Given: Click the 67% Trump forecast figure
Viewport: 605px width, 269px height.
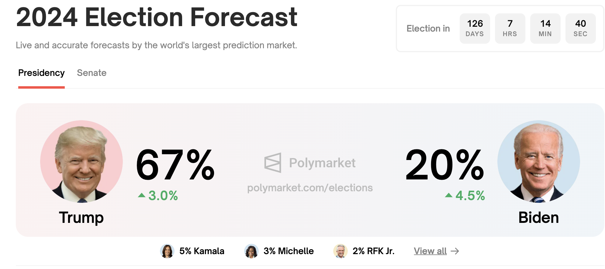Looking at the screenshot, I should click(x=175, y=165).
